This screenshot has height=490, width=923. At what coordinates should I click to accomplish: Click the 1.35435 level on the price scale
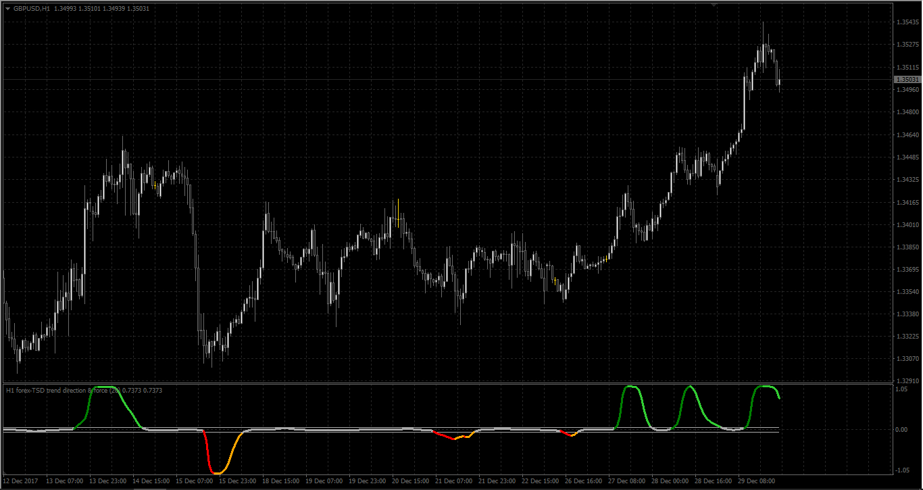906,22
